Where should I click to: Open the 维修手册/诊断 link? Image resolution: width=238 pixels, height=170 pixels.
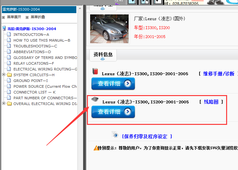coord(219,74)
